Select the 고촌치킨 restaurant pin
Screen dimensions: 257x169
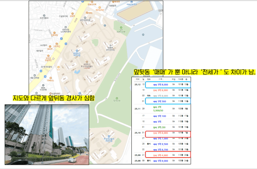coord(57,44)
